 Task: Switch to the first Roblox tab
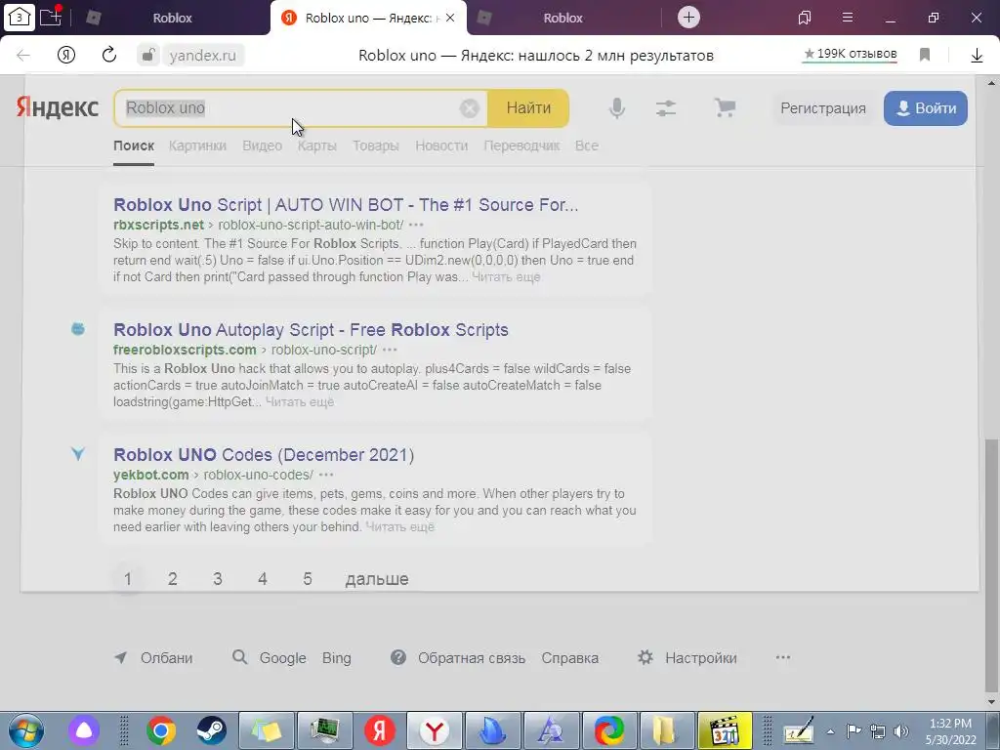(x=172, y=18)
